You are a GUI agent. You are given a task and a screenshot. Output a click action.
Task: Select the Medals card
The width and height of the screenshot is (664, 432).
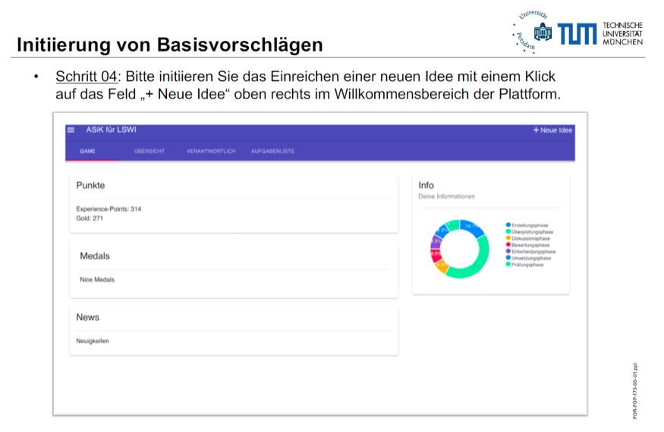(234, 269)
